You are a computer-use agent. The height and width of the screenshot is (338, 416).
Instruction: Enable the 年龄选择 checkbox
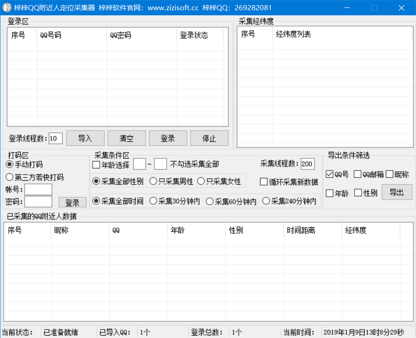click(x=96, y=164)
